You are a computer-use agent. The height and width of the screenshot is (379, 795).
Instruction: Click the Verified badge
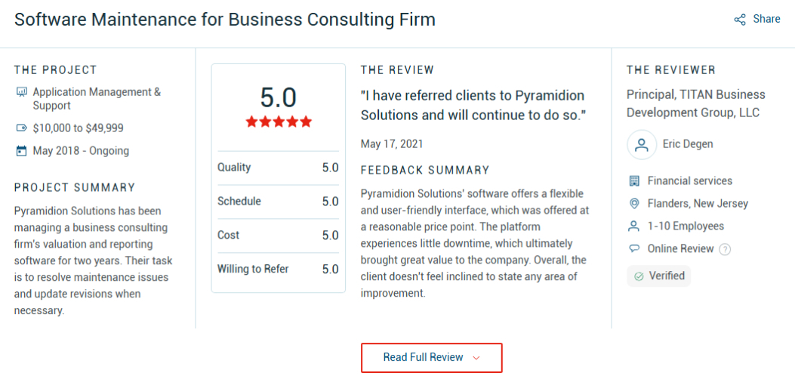tap(658, 276)
